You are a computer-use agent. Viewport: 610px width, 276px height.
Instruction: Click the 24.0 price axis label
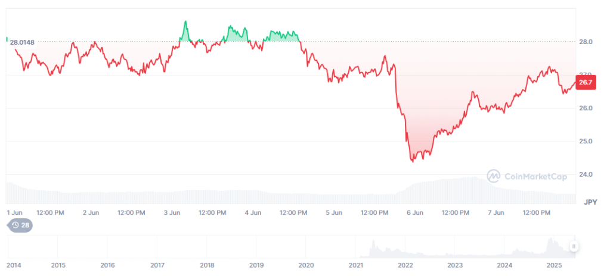(x=585, y=175)
